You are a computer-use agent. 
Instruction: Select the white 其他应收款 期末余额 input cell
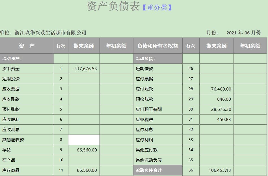point(84,140)
